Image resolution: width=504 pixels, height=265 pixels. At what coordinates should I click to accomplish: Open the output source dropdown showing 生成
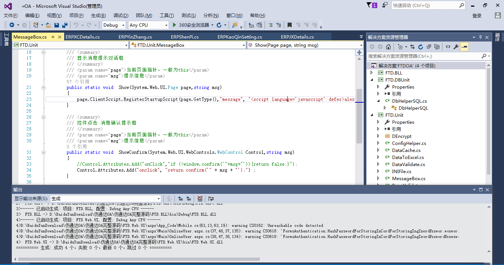coord(106,199)
